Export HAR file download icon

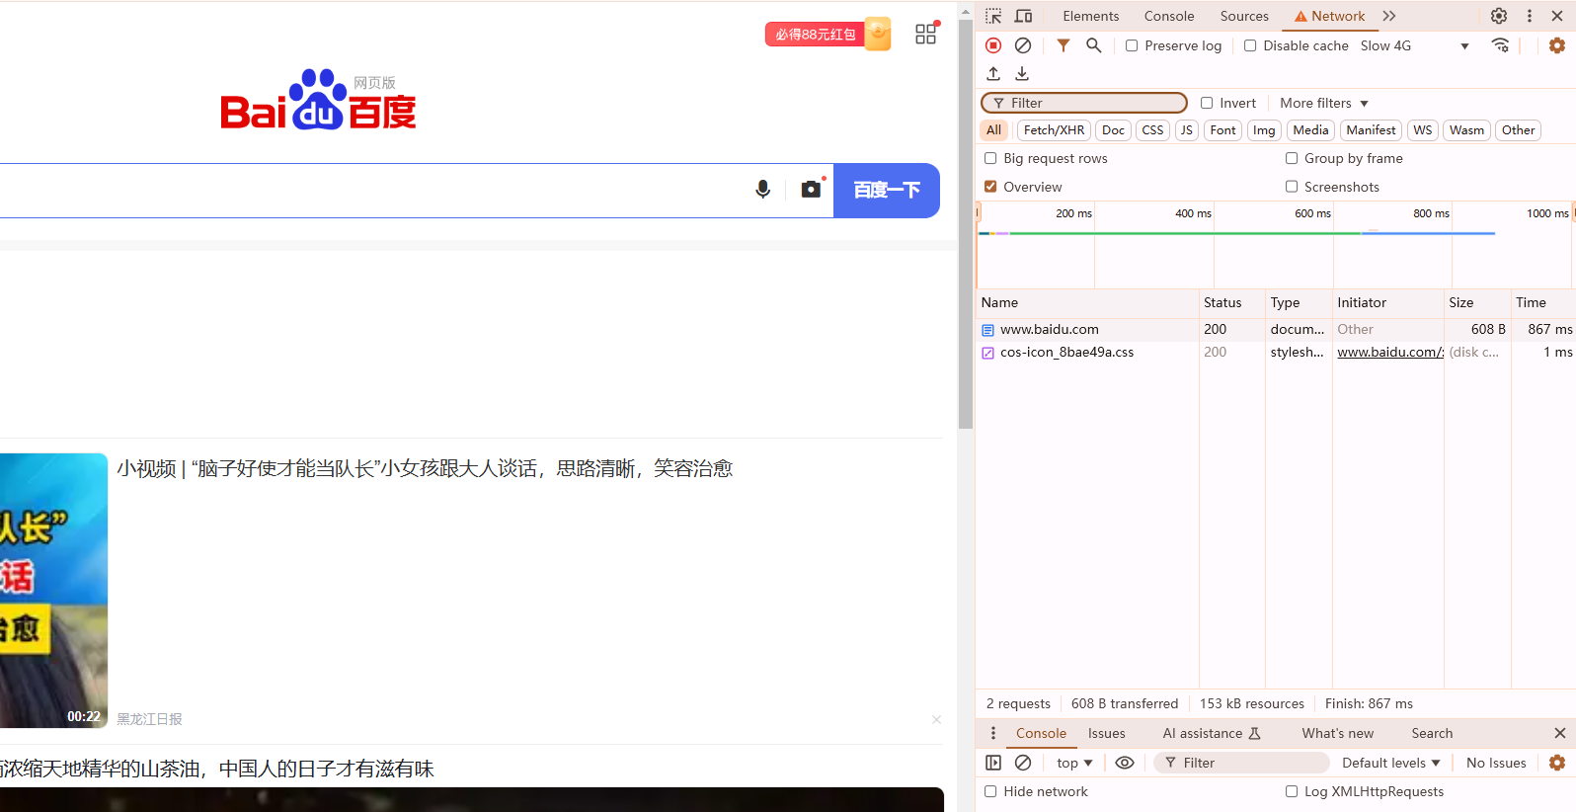click(1022, 74)
